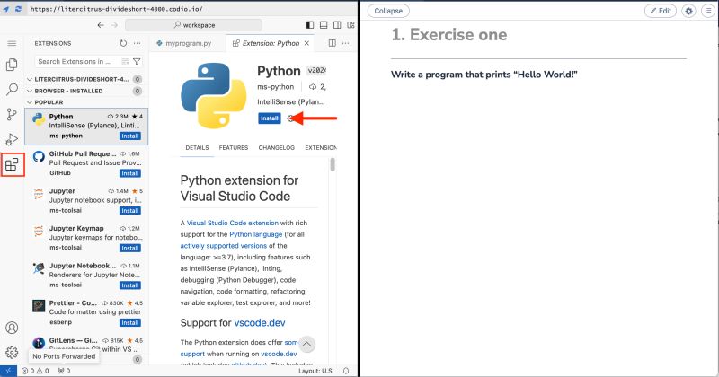Install Jupyter Notebook Renderers extension

point(130,285)
